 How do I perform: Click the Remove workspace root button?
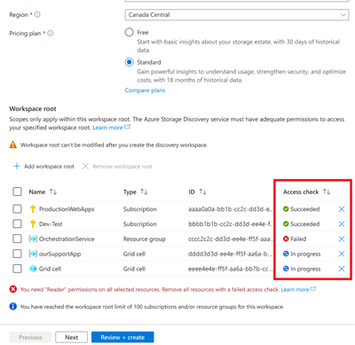pos(117,166)
